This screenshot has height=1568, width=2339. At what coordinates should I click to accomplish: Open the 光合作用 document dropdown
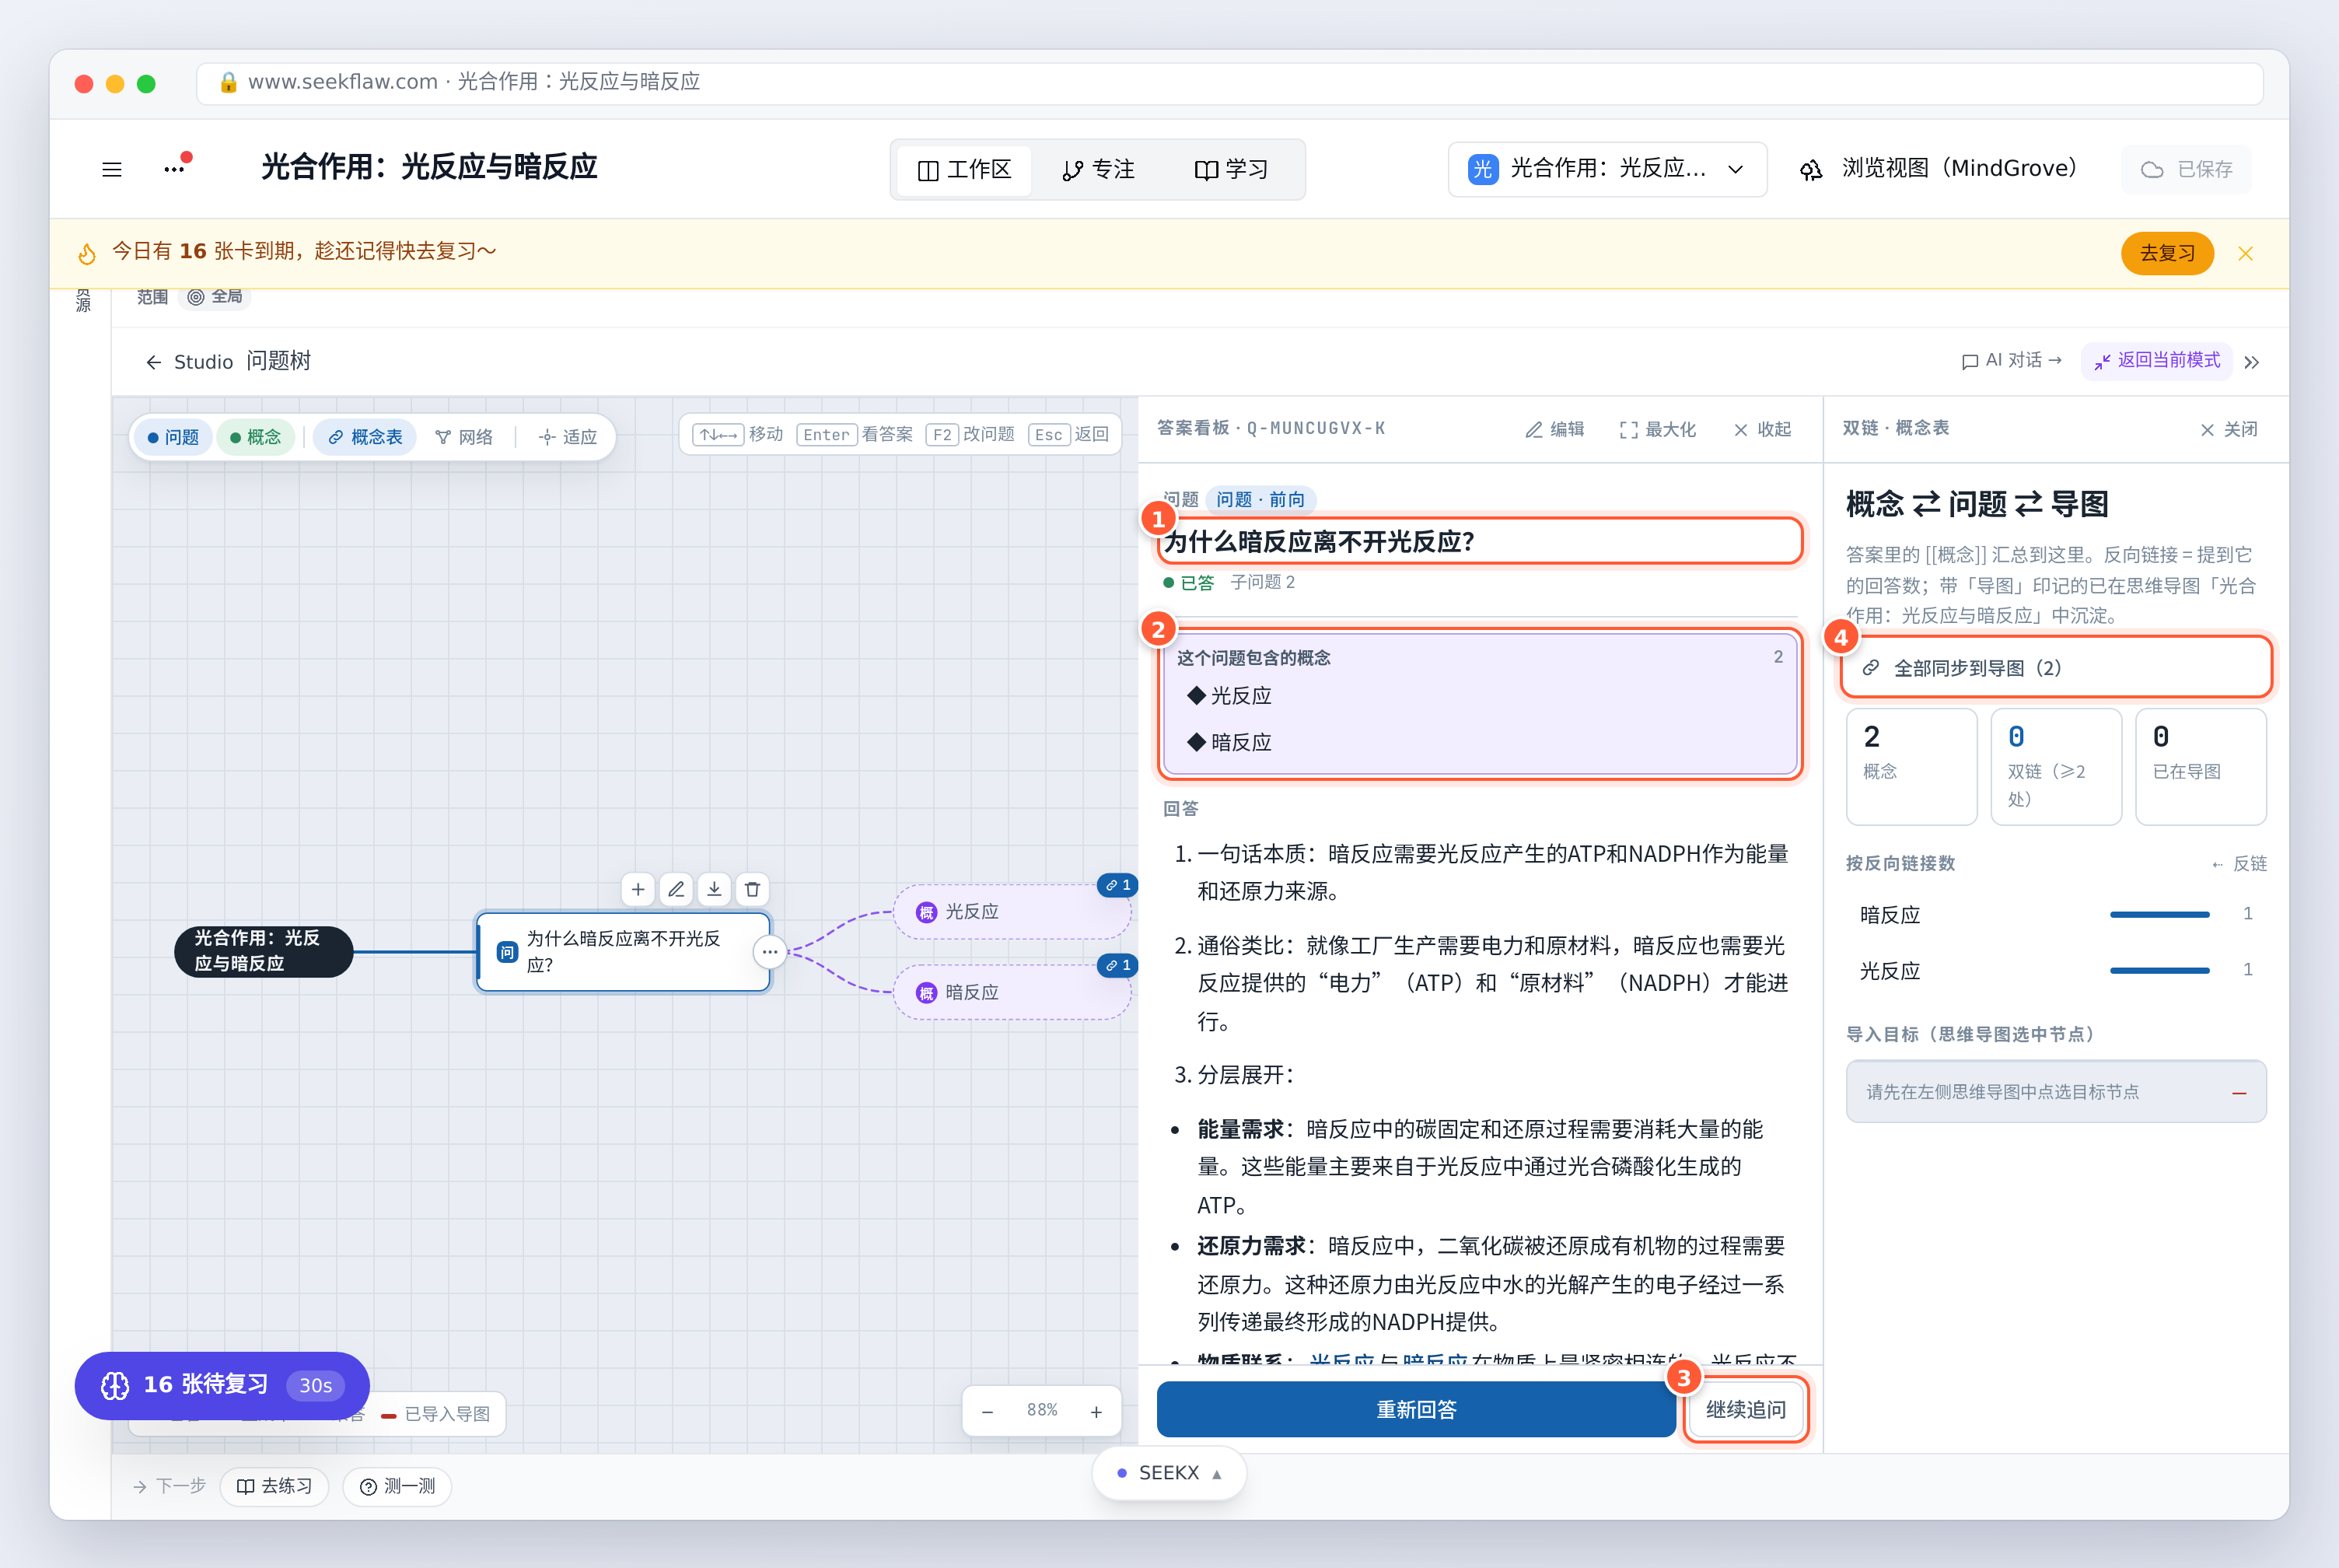click(x=1607, y=169)
